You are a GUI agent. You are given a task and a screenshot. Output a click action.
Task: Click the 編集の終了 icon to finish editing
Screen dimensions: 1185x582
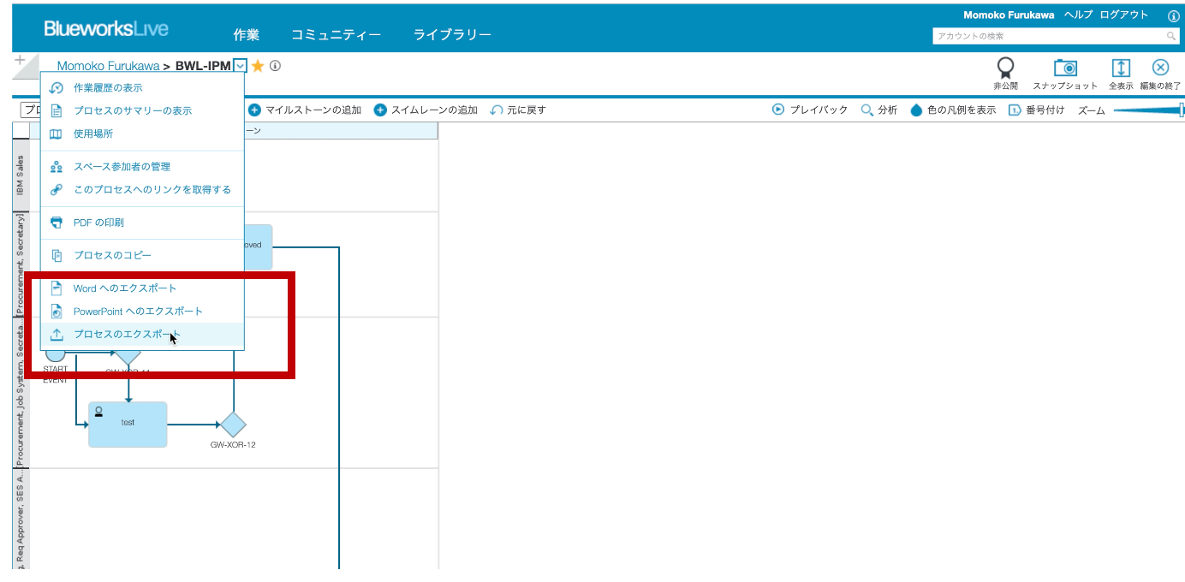(x=1161, y=68)
